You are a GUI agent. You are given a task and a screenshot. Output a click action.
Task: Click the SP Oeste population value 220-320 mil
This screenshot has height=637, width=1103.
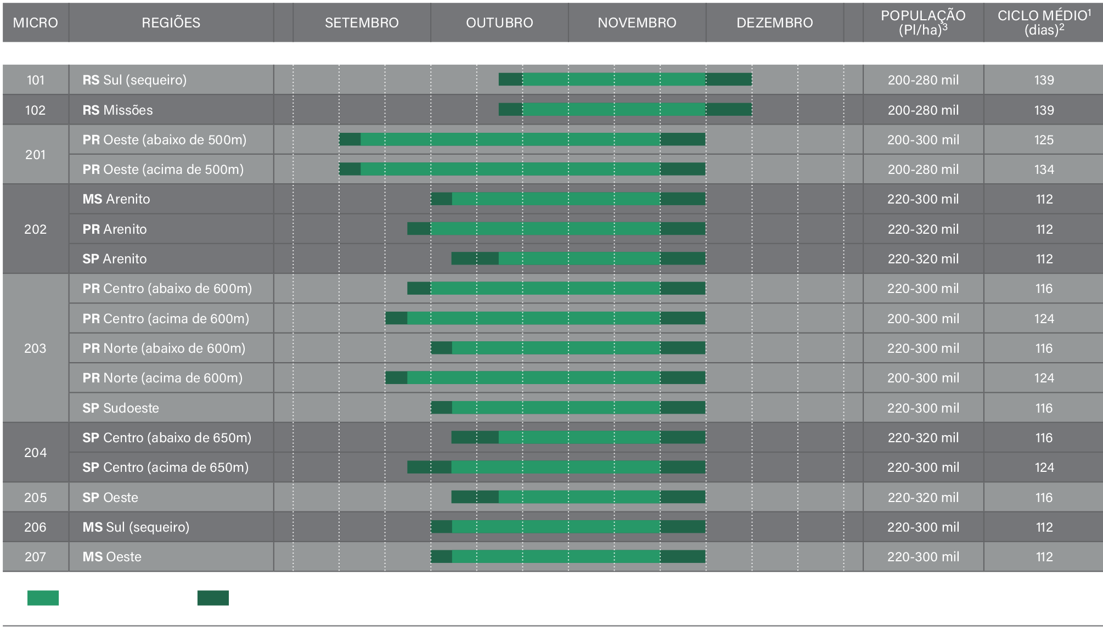pyautogui.click(x=923, y=498)
